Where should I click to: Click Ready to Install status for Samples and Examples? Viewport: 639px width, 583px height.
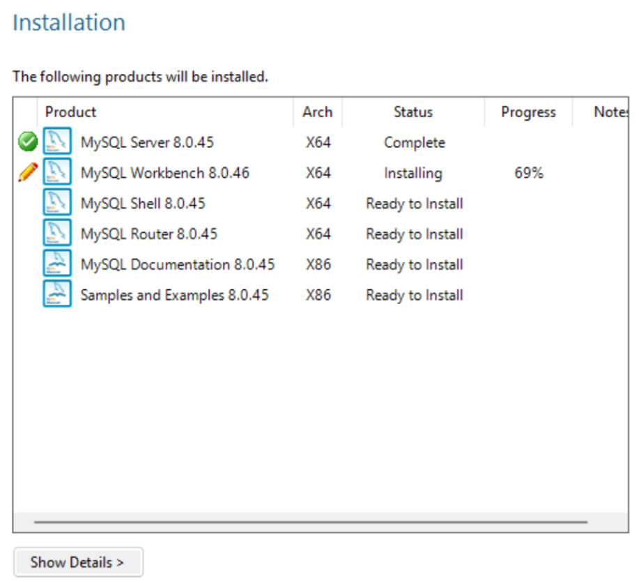(x=414, y=295)
